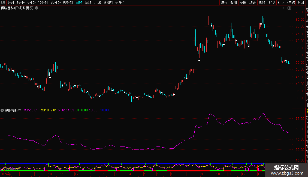Select the 1分钟 period

point(21,2)
